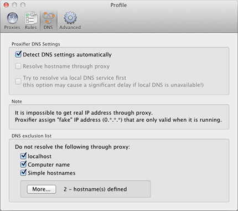
Task: Uncheck Detect DNS settings automatically
Action: coord(18,54)
